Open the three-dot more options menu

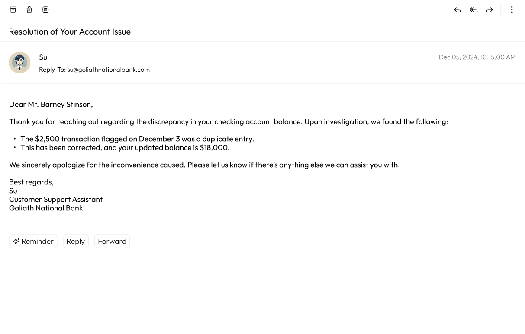[x=512, y=10]
